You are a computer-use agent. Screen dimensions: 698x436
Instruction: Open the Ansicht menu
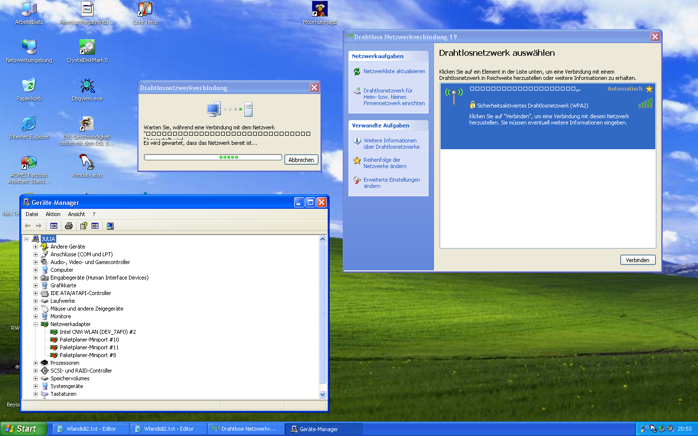[x=77, y=214]
